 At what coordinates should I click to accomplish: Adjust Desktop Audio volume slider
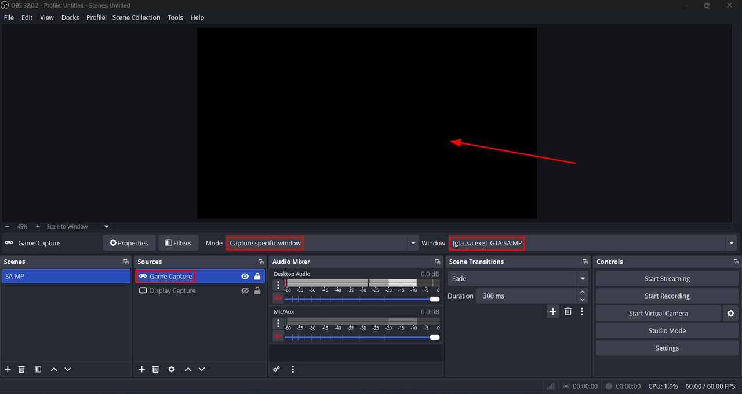[362, 299]
